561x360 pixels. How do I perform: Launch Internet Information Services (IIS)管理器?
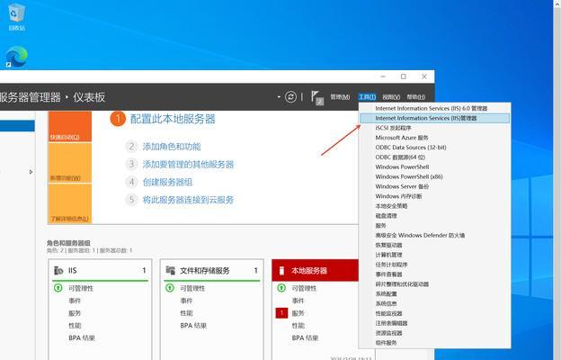click(x=435, y=118)
